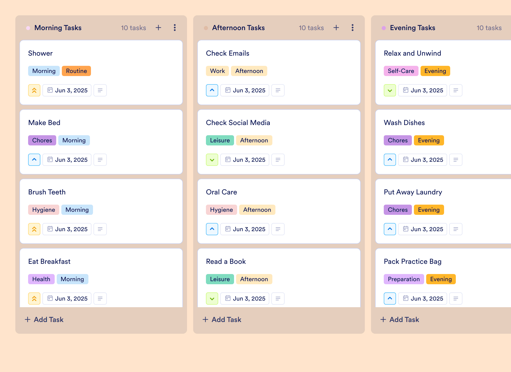This screenshot has height=372, width=511.
Task: Click description icon on Brush Teeth card
Action: tap(100, 229)
